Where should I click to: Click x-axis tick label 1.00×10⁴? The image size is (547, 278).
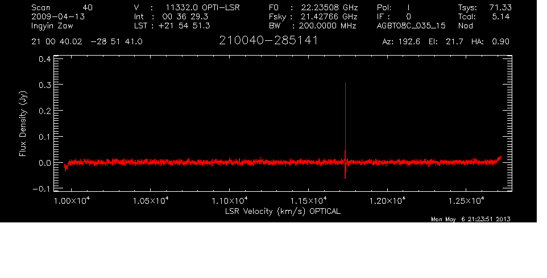click(x=72, y=201)
